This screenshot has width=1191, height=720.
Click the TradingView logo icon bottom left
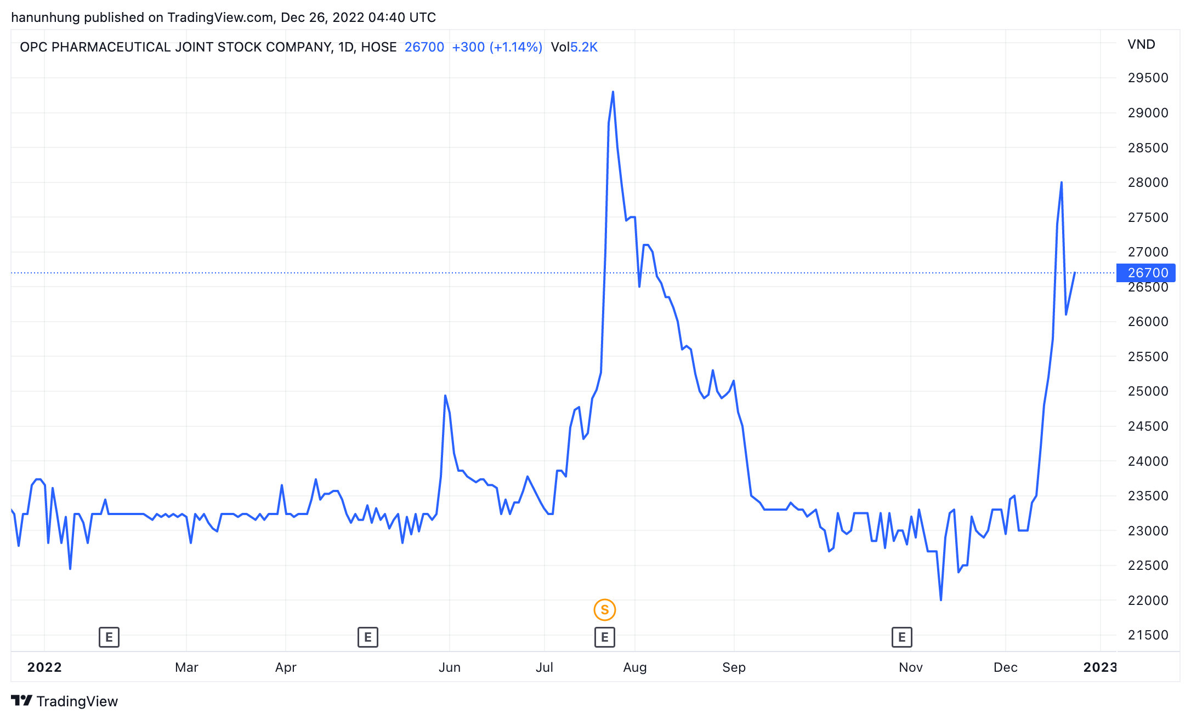point(21,701)
